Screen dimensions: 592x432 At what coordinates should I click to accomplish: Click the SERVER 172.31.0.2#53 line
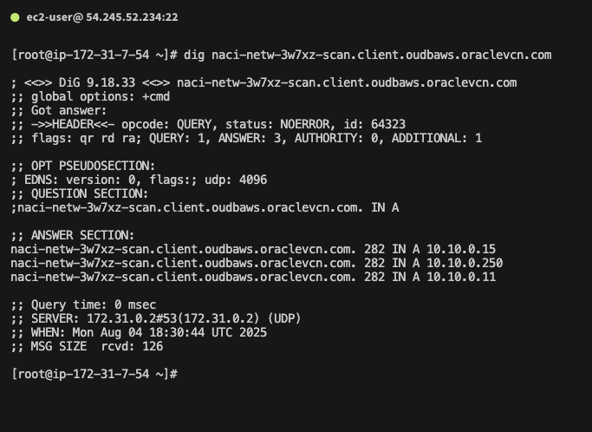click(x=156, y=318)
